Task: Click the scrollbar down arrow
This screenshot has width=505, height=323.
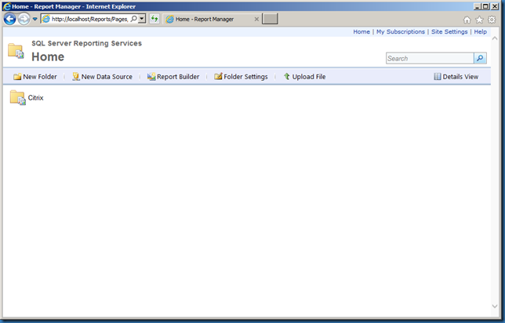Action: coord(495,307)
